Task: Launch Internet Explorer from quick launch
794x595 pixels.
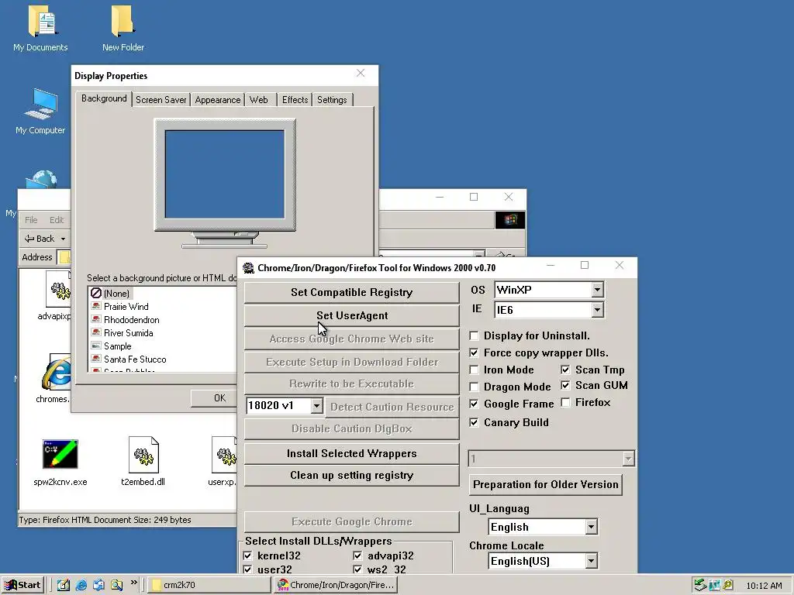Action: 81,585
